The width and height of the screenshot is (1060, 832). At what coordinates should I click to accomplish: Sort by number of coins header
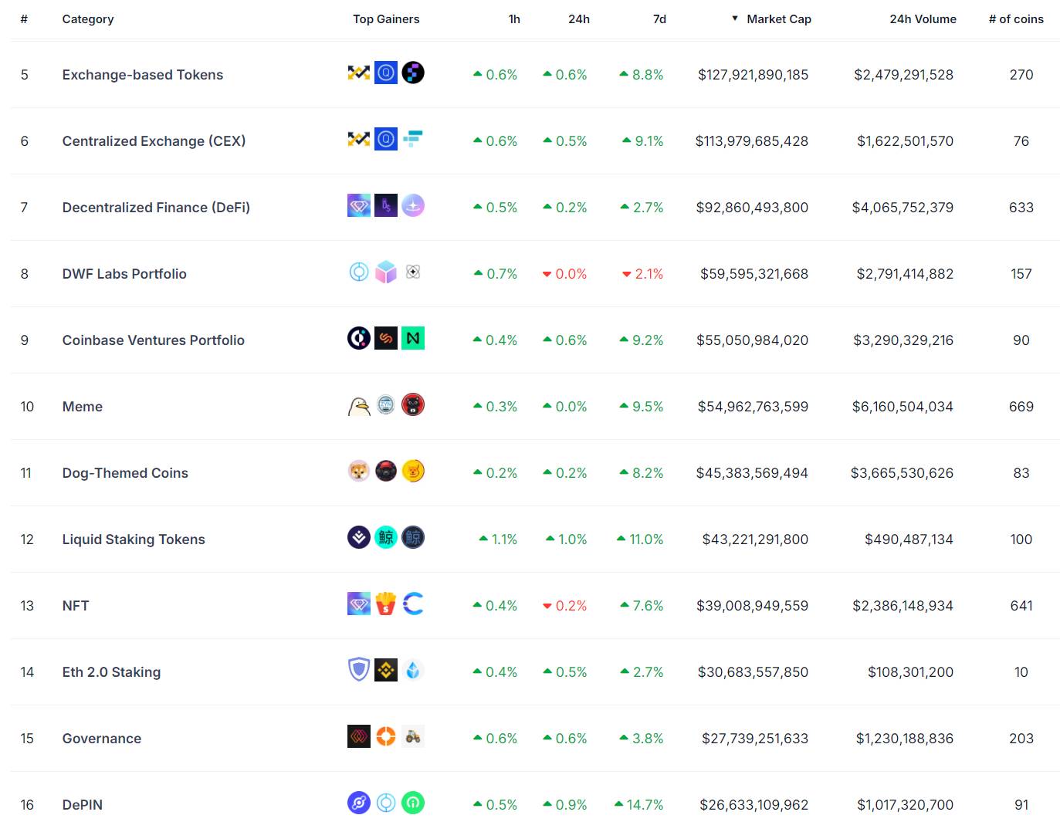(1016, 19)
